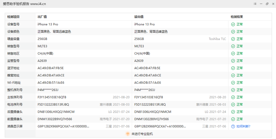Click the green check icon for 设备型号

tap(233, 24)
